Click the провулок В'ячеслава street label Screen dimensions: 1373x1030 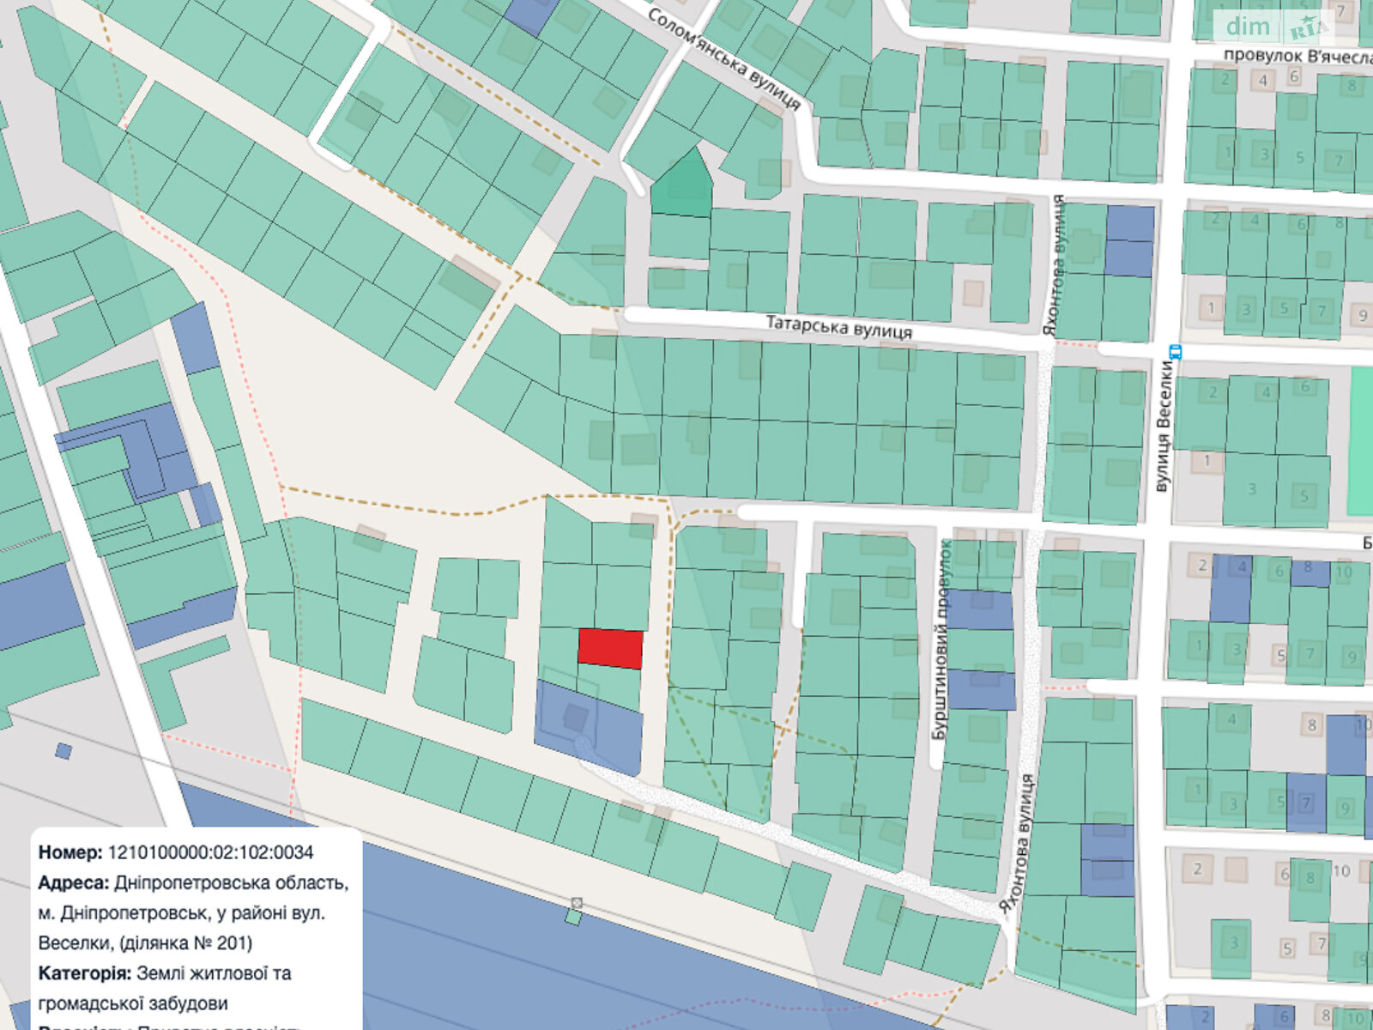(1296, 56)
